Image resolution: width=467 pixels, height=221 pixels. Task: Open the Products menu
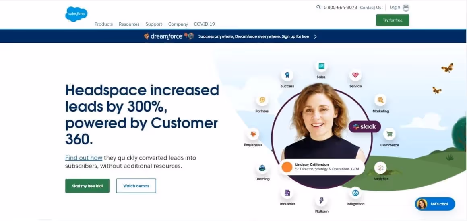103,24
